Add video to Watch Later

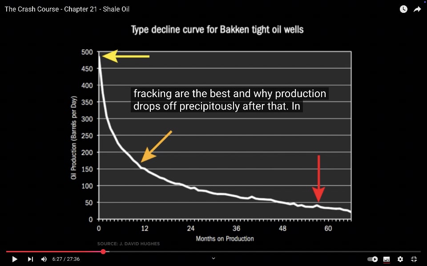pos(403,9)
